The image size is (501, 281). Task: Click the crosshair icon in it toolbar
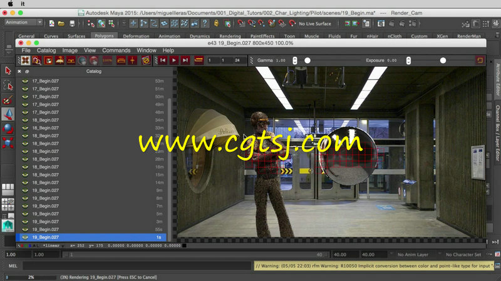click(x=132, y=60)
